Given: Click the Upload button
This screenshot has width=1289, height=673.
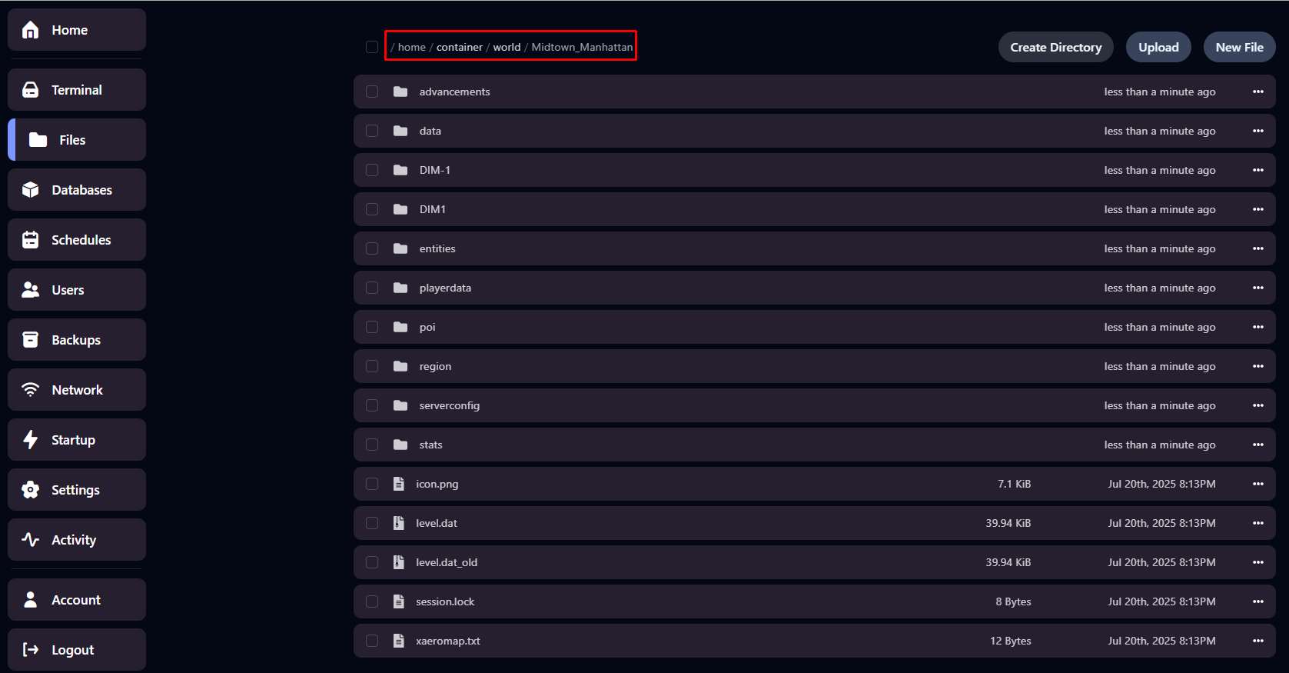Looking at the screenshot, I should point(1158,47).
